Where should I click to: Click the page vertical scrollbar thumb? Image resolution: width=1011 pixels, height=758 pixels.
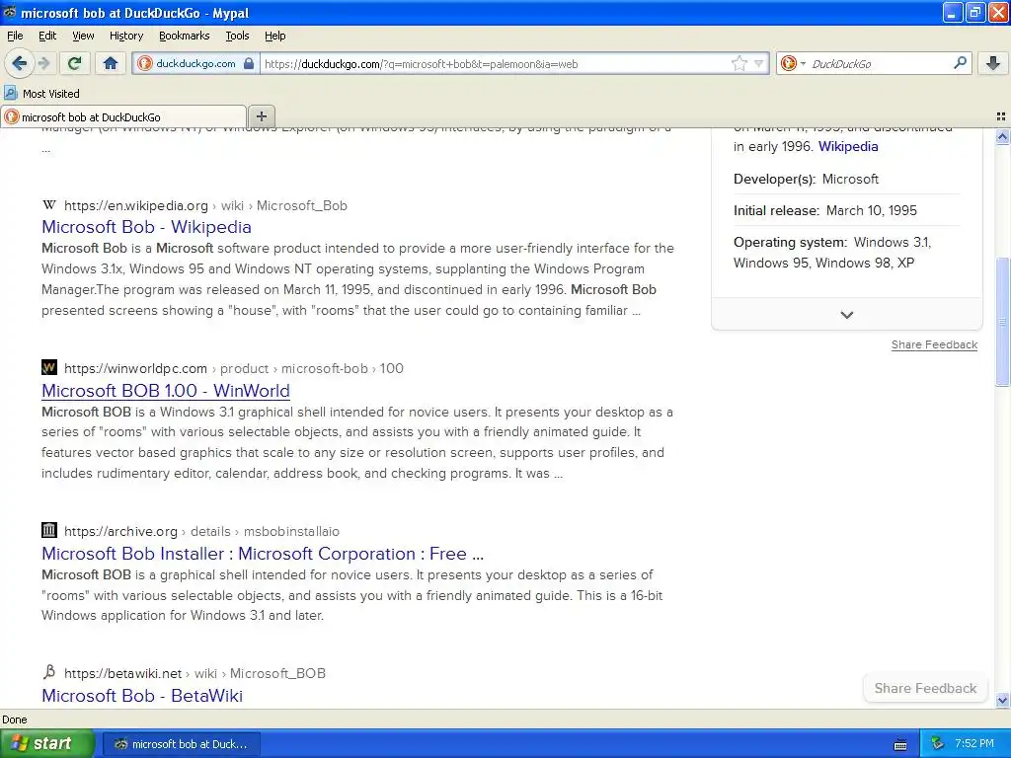tap(1002, 321)
